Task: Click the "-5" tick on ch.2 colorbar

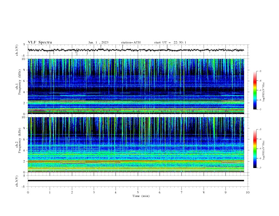Action: click(x=260, y=149)
